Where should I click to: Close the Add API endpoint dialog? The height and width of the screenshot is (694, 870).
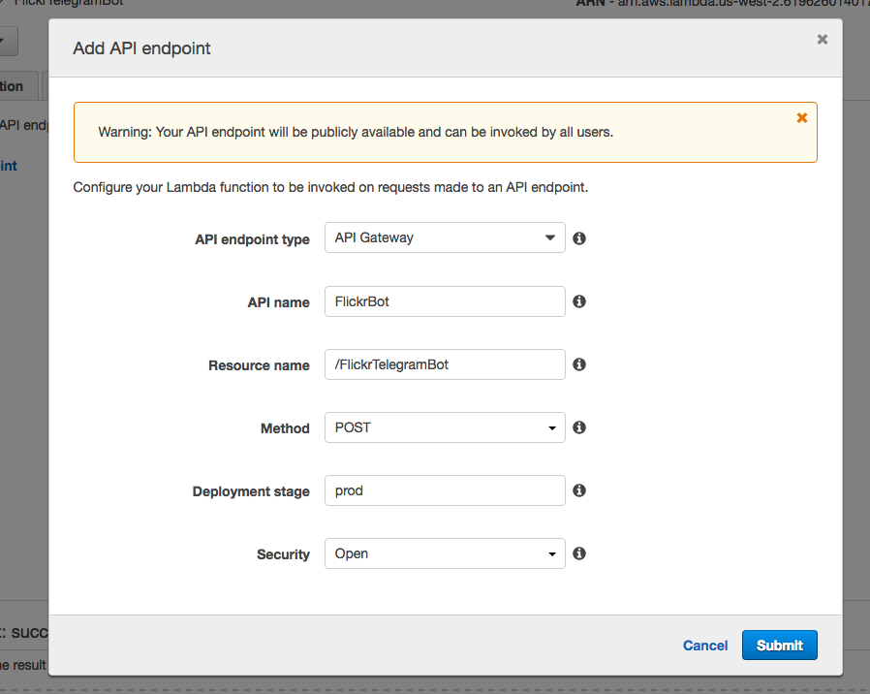[x=822, y=39]
